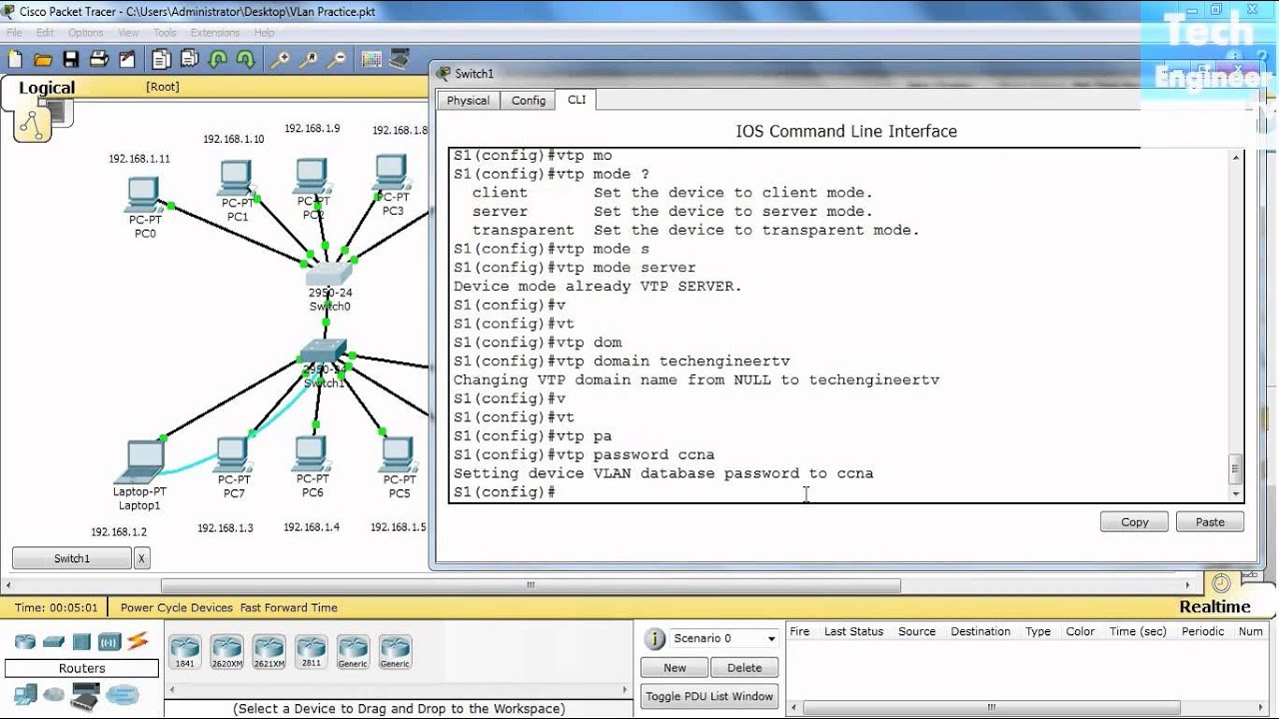Screen dimensions: 1279x719
Task: Close the Switch1 taskbar entry with X
Action: 142,559
